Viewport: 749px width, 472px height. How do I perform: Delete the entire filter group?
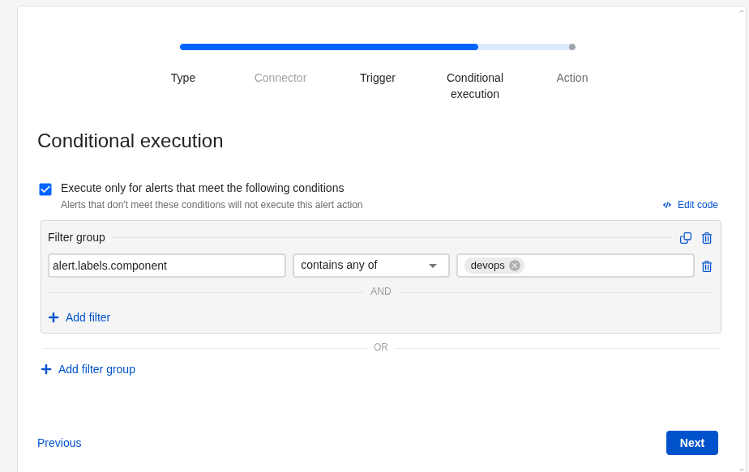click(x=707, y=238)
